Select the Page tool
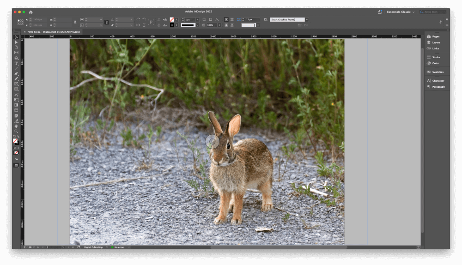This screenshot has height=265, width=462. 16,48
